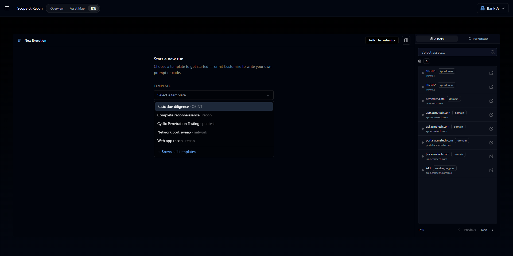Toggle the right side panel layout icon
The height and width of the screenshot is (256, 513).
pos(406,40)
